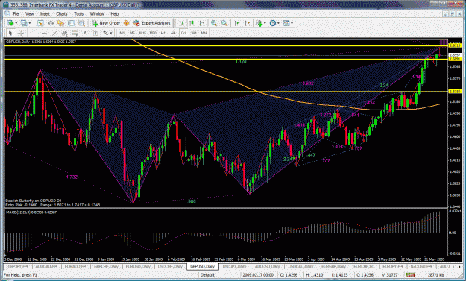Switch to the GBPJPY,H4 chart tab
This screenshot has height=281, width=466.
tap(18, 266)
